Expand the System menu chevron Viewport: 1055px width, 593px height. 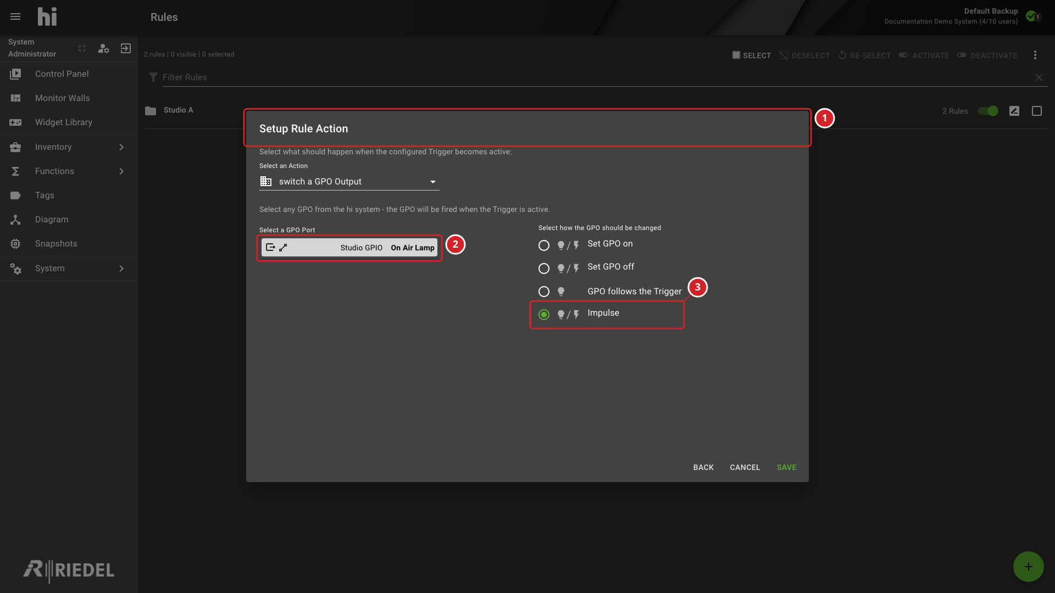click(121, 268)
